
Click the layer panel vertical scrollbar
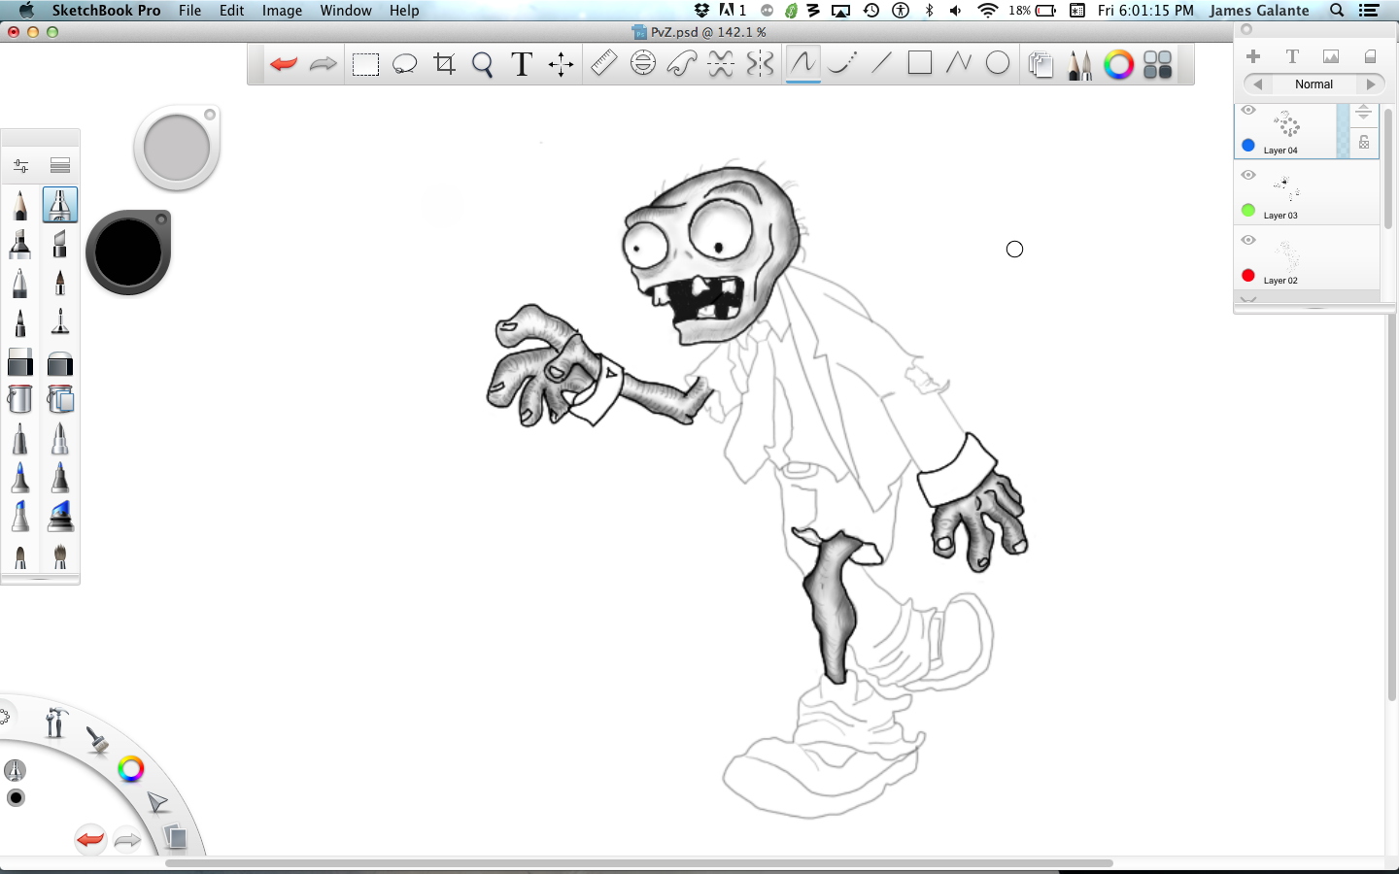click(1388, 169)
